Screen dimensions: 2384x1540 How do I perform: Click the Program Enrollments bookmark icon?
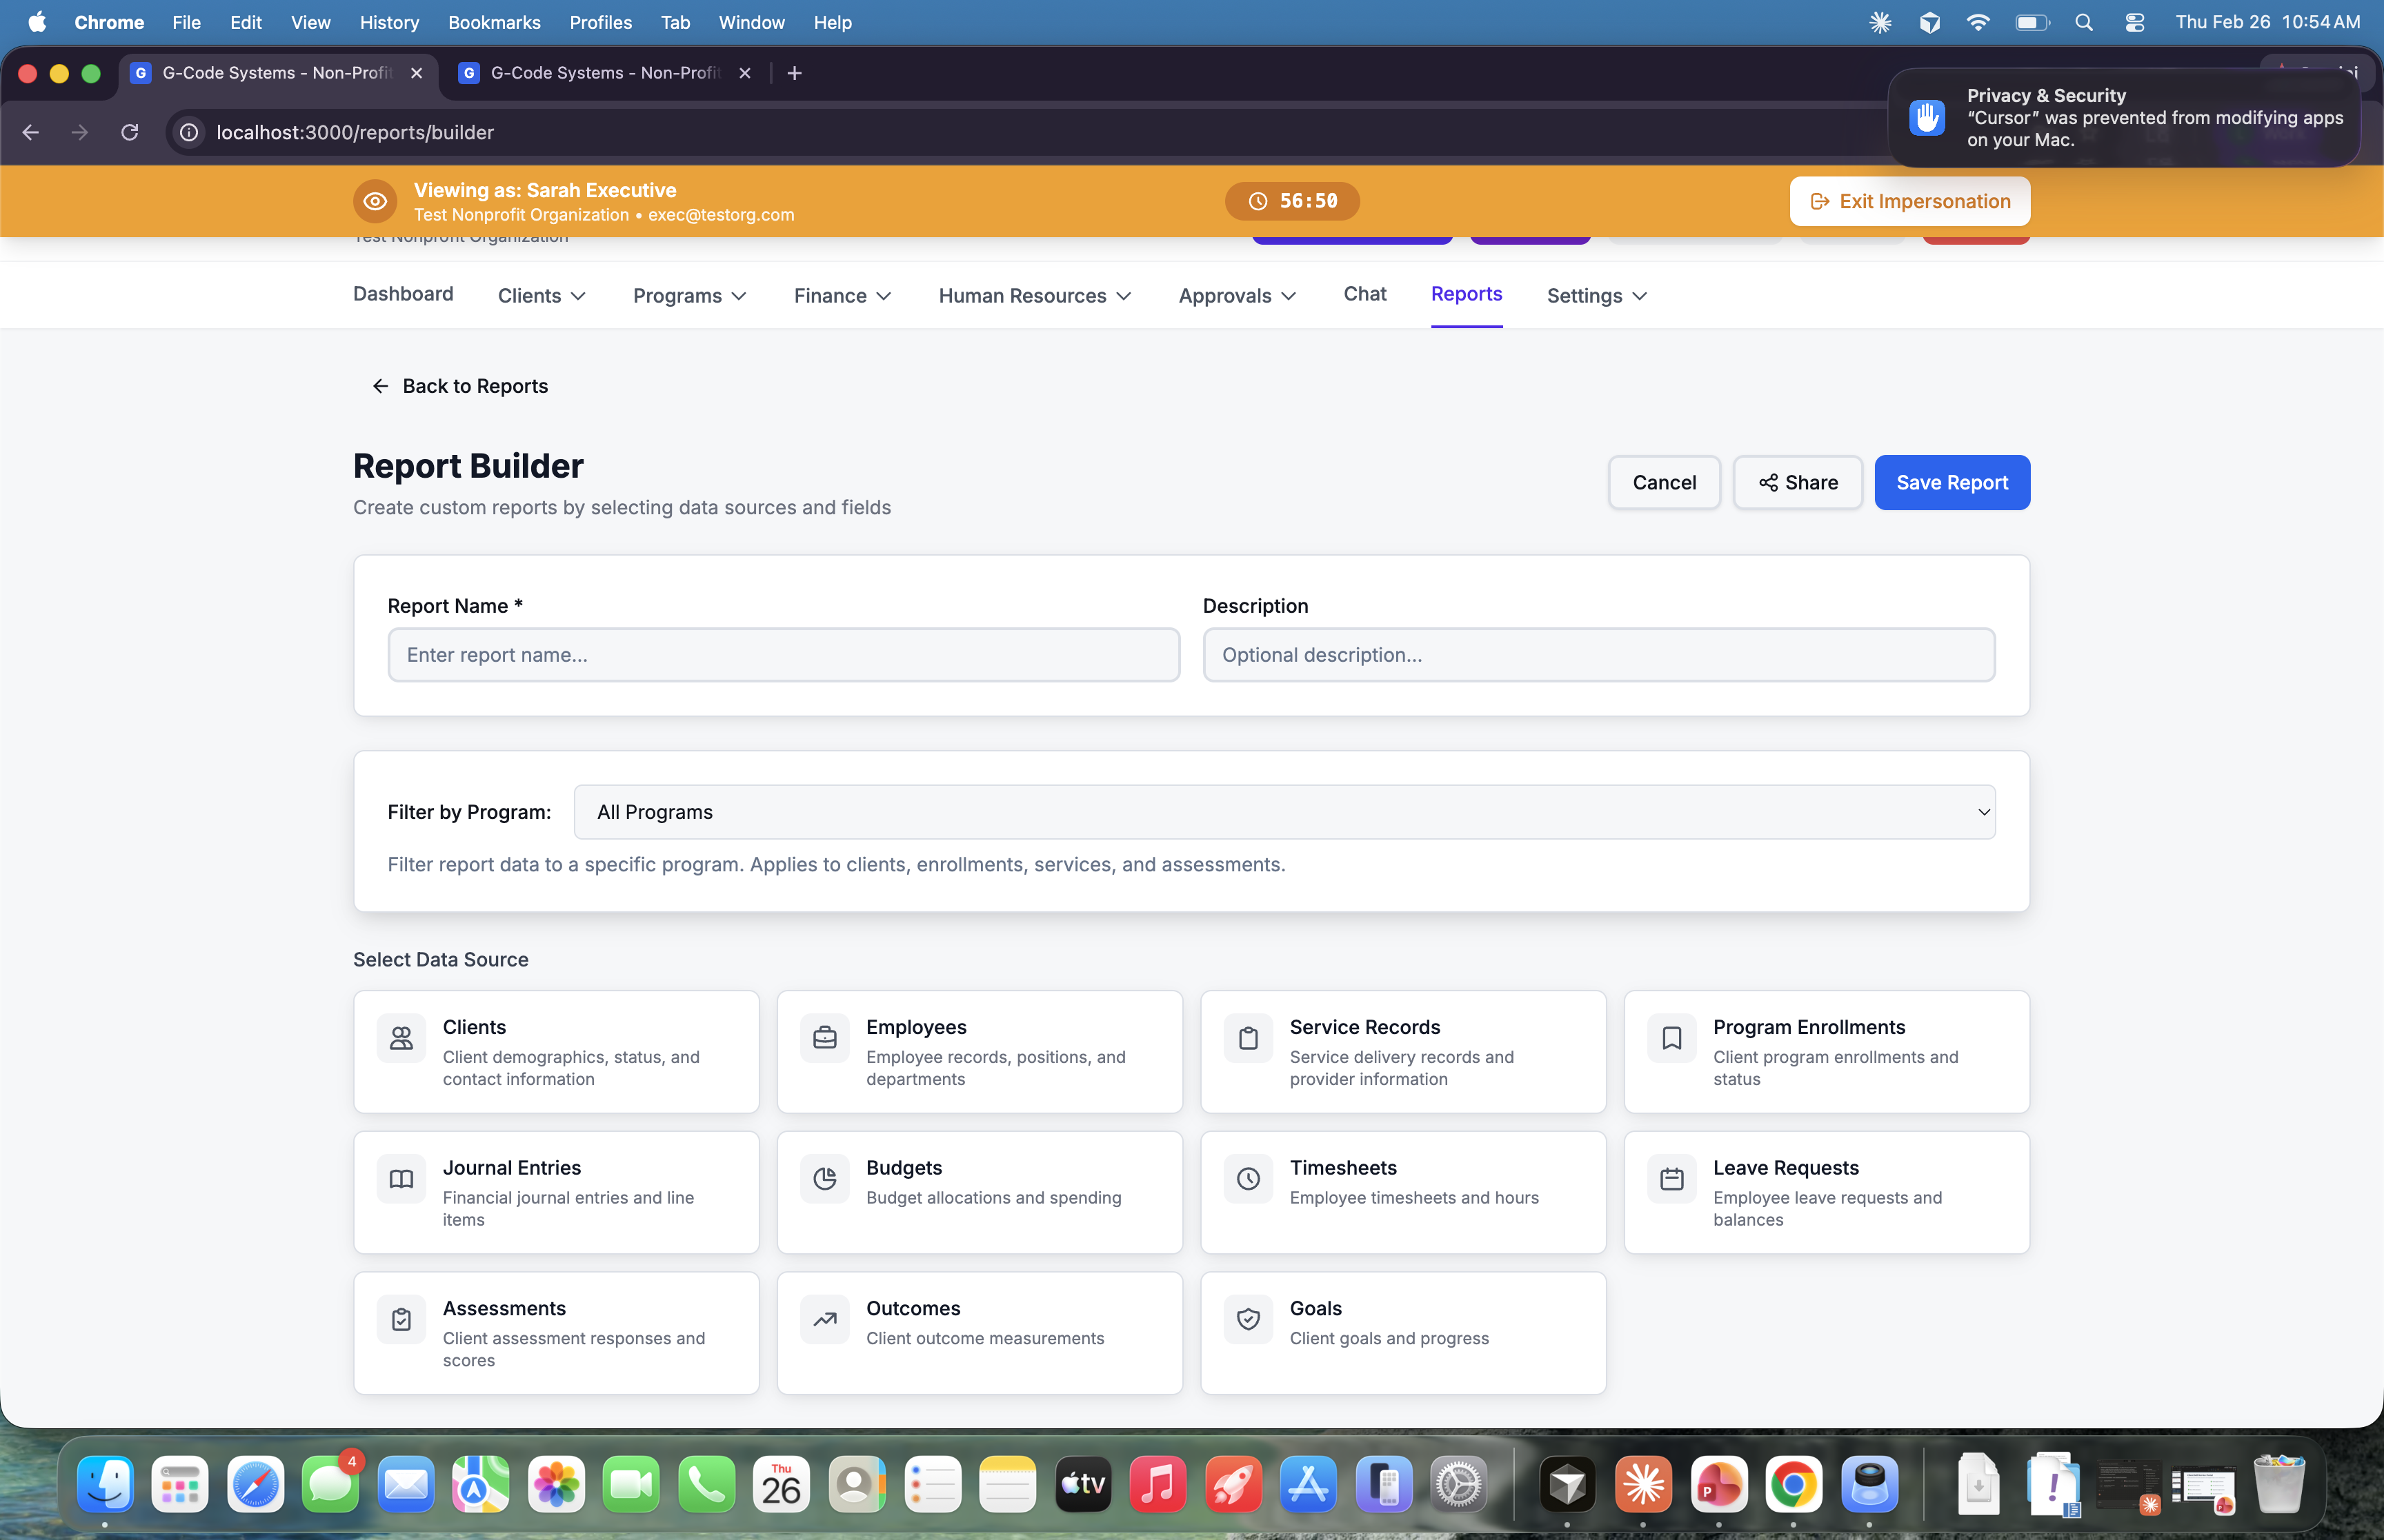(1671, 1038)
